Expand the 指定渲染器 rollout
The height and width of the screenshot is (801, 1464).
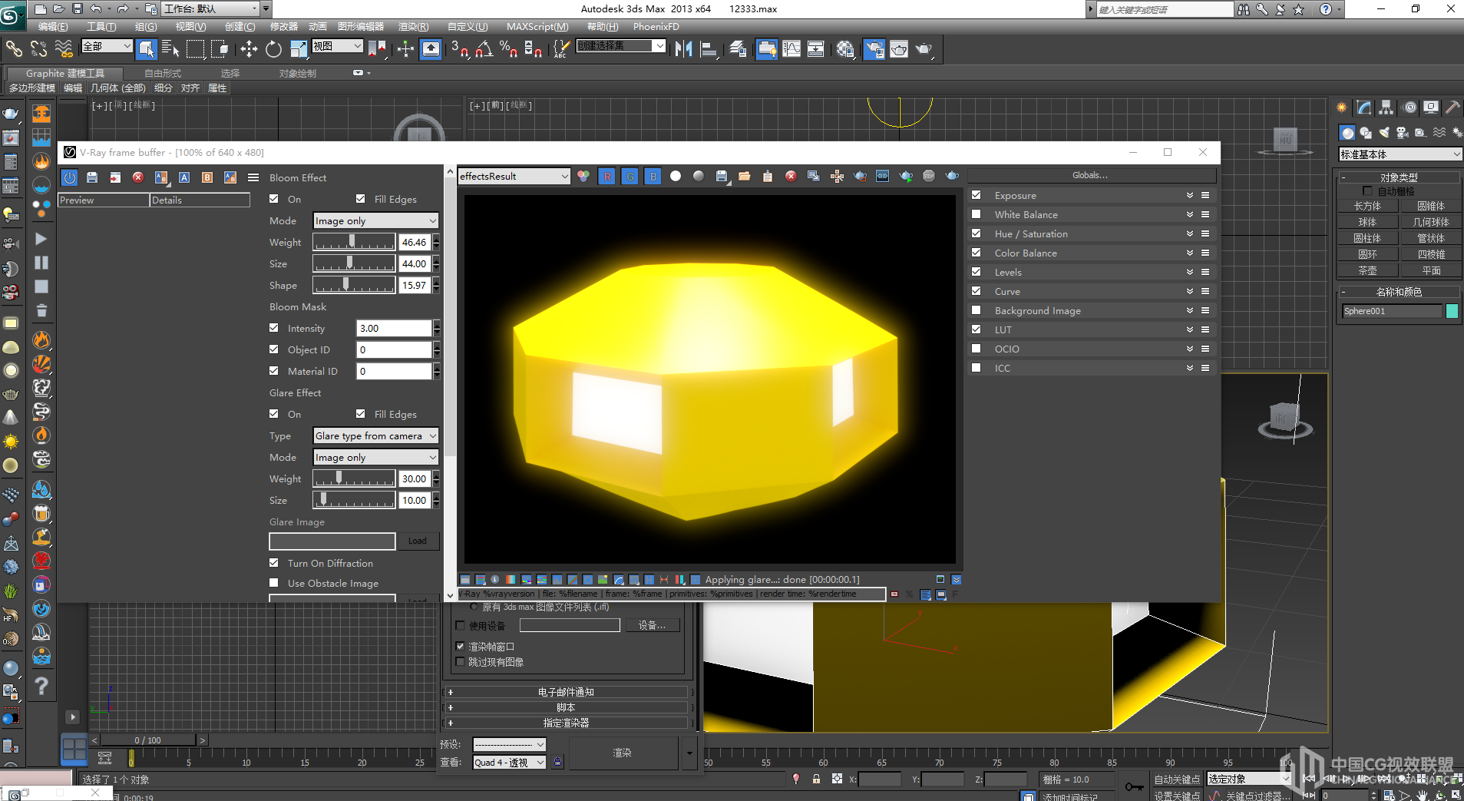[567, 723]
